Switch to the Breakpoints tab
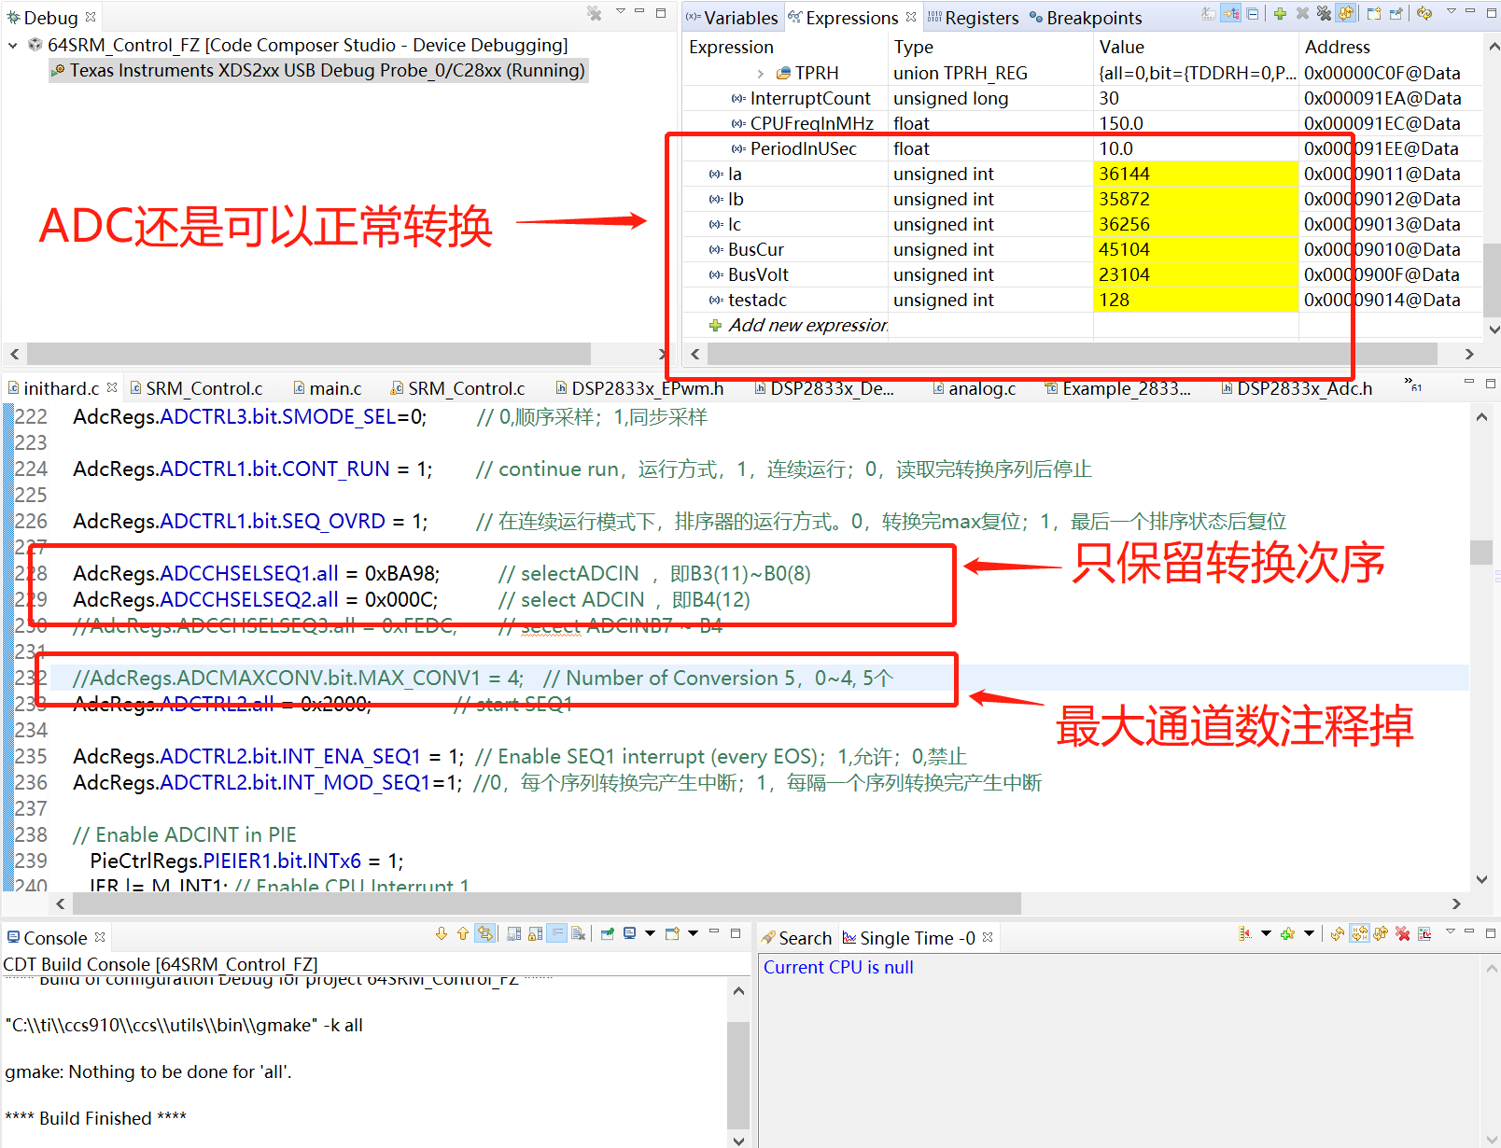The image size is (1501, 1148). click(1086, 18)
